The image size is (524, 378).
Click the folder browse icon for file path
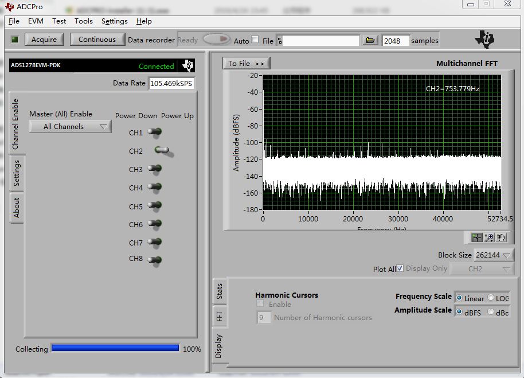tap(370, 40)
